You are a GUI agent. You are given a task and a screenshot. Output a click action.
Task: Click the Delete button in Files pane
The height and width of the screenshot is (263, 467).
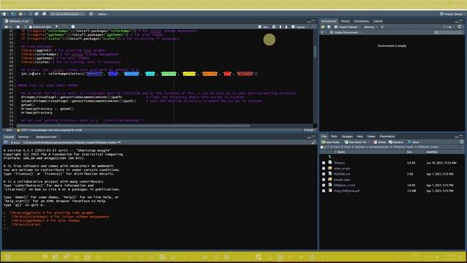pyautogui.click(x=379, y=142)
